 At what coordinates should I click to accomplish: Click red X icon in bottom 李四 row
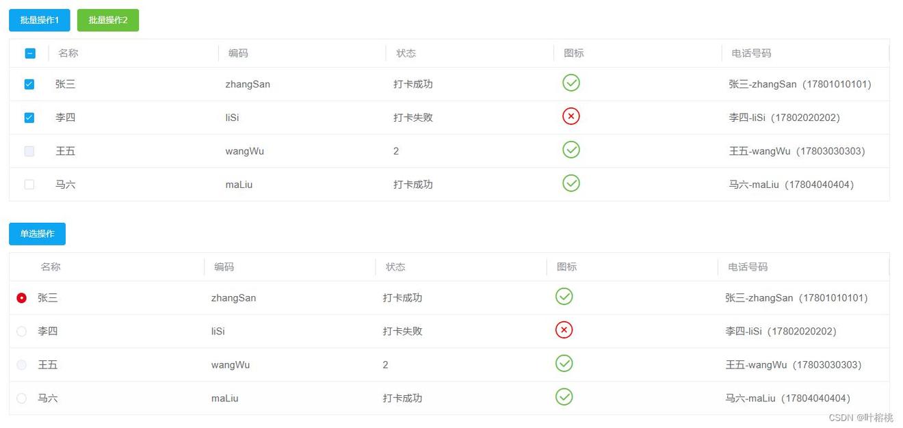(x=564, y=330)
